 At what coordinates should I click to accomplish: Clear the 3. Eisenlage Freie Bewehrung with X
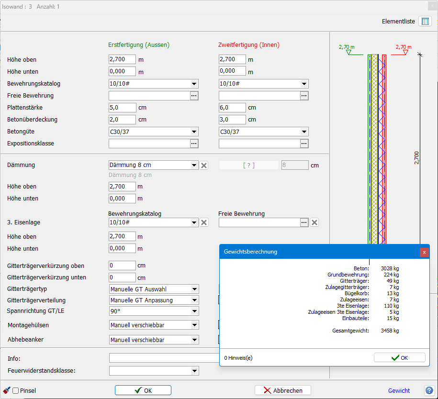314,222
